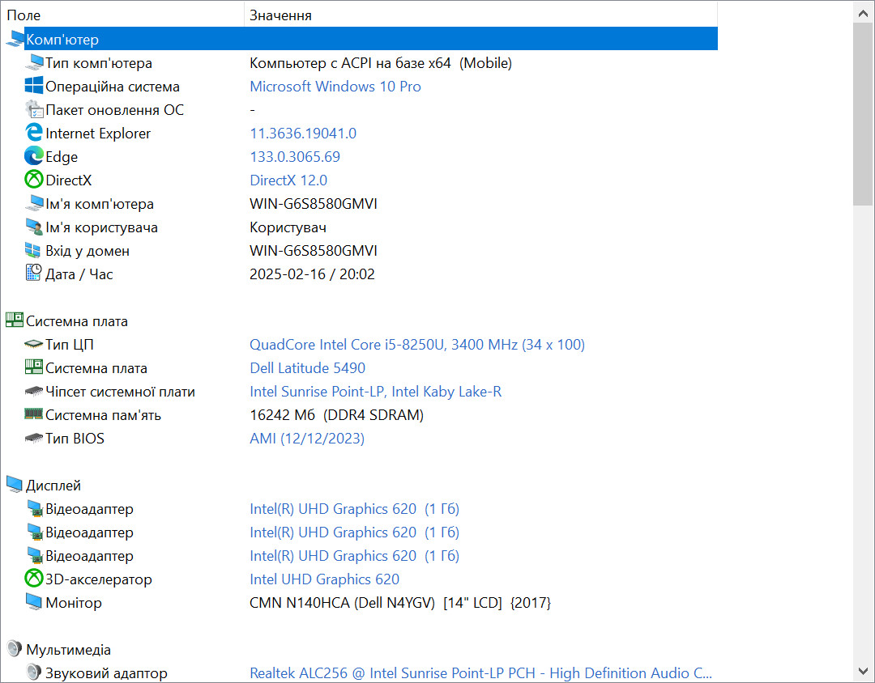Click the memory module icon beside Системна пам'ять
875x683 pixels.
(x=34, y=414)
